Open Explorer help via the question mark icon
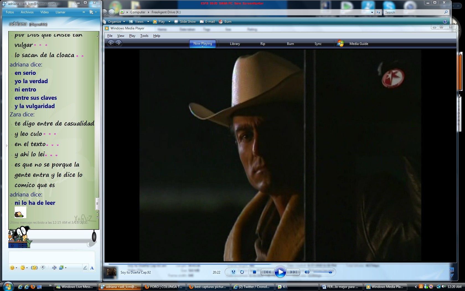 pos(445,22)
